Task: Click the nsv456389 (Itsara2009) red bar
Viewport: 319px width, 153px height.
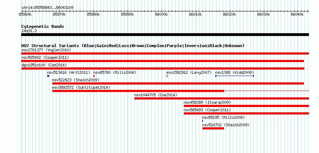Action: click(x=246, y=106)
